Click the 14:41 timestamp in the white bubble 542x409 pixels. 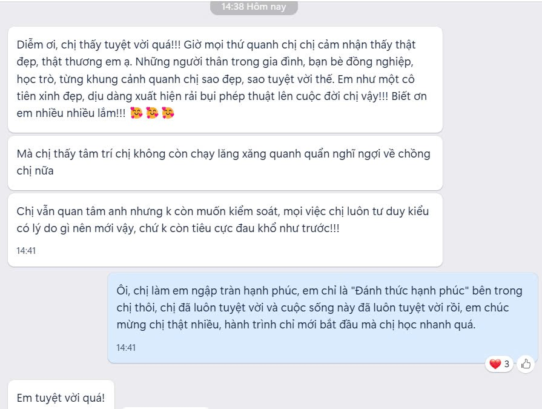pyautogui.click(x=26, y=251)
